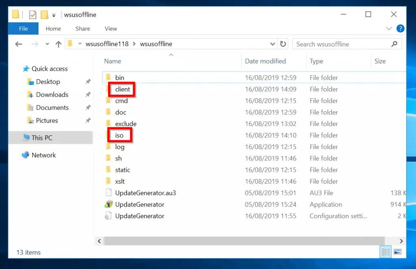The height and width of the screenshot is (269, 416).
Task: Switch to large thumbnails view
Action: point(397,252)
